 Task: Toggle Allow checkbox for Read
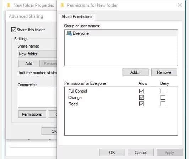pos(141,104)
